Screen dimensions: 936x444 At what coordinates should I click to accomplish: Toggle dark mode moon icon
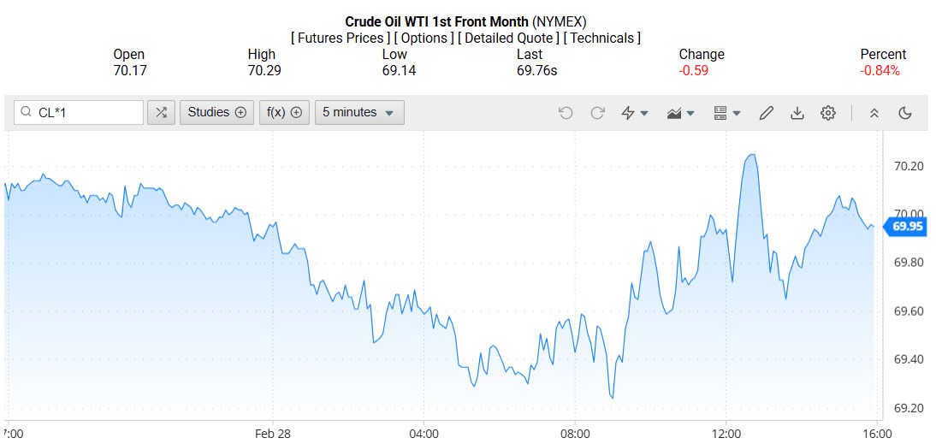pos(905,112)
